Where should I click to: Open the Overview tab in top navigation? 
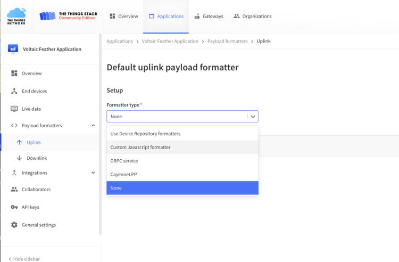point(124,17)
